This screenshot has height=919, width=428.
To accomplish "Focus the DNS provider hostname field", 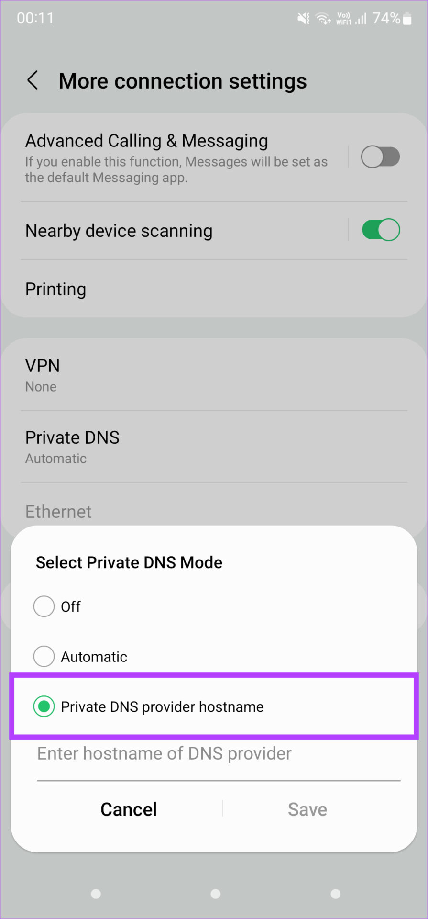I will pyautogui.click(x=218, y=754).
